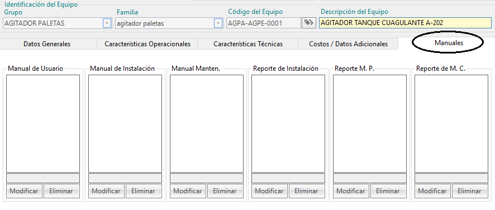Select the Manuales tab
The width and height of the screenshot is (495, 210).
pyautogui.click(x=449, y=43)
